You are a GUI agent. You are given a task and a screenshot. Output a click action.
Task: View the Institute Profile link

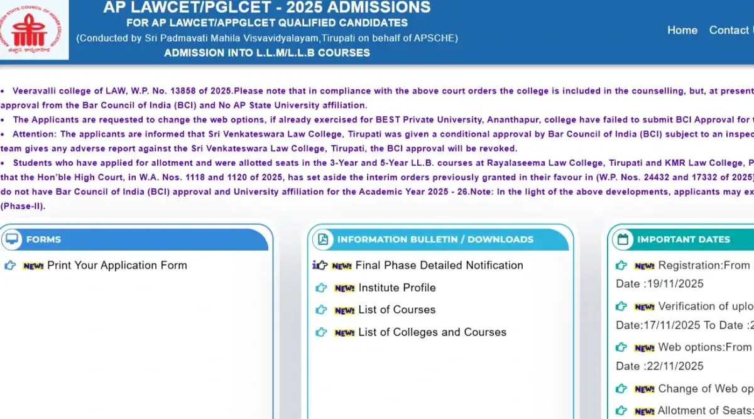pos(397,288)
